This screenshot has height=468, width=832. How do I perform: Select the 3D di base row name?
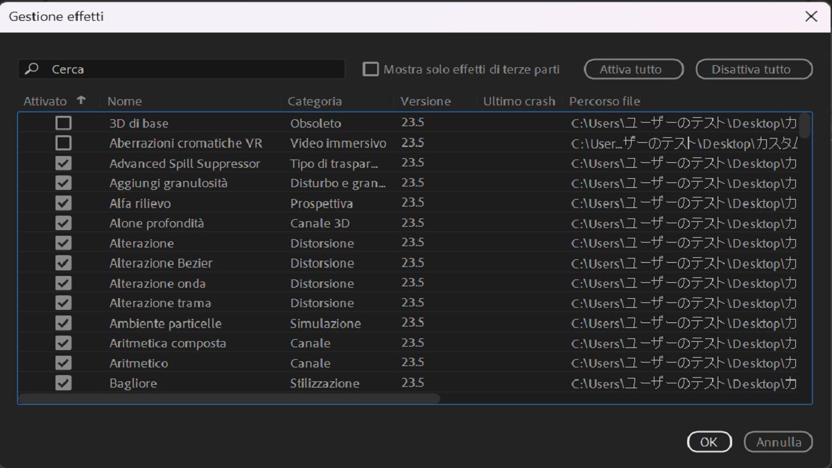click(139, 123)
